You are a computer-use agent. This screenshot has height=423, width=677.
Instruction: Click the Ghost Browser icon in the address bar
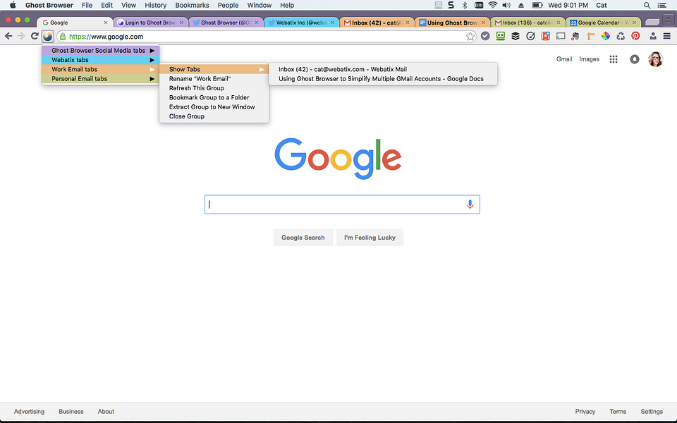tap(47, 35)
